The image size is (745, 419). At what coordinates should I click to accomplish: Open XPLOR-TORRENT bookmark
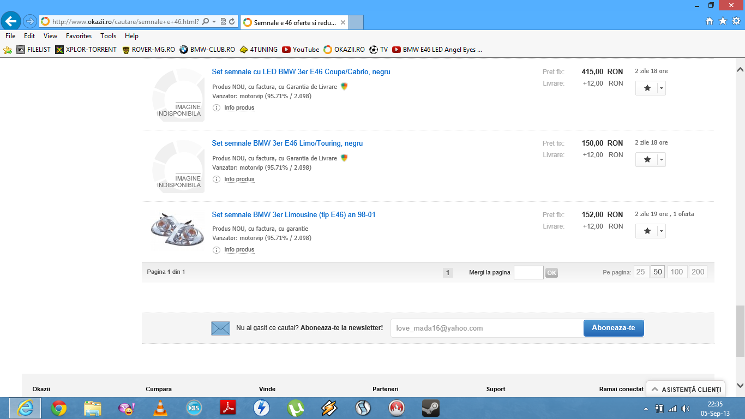(x=86, y=50)
